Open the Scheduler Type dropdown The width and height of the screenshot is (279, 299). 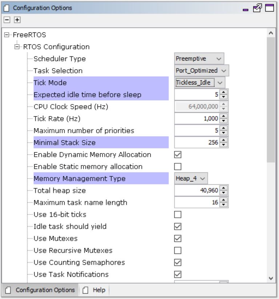(x=199, y=59)
